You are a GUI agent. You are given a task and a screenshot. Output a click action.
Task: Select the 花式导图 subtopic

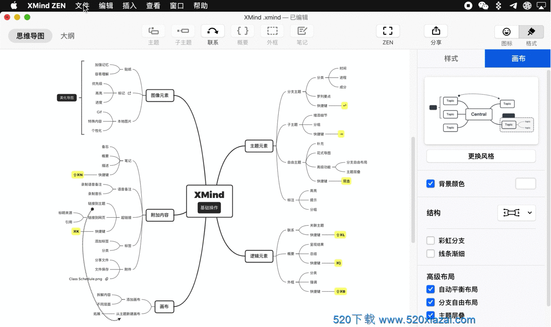pyautogui.click(x=324, y=153)
